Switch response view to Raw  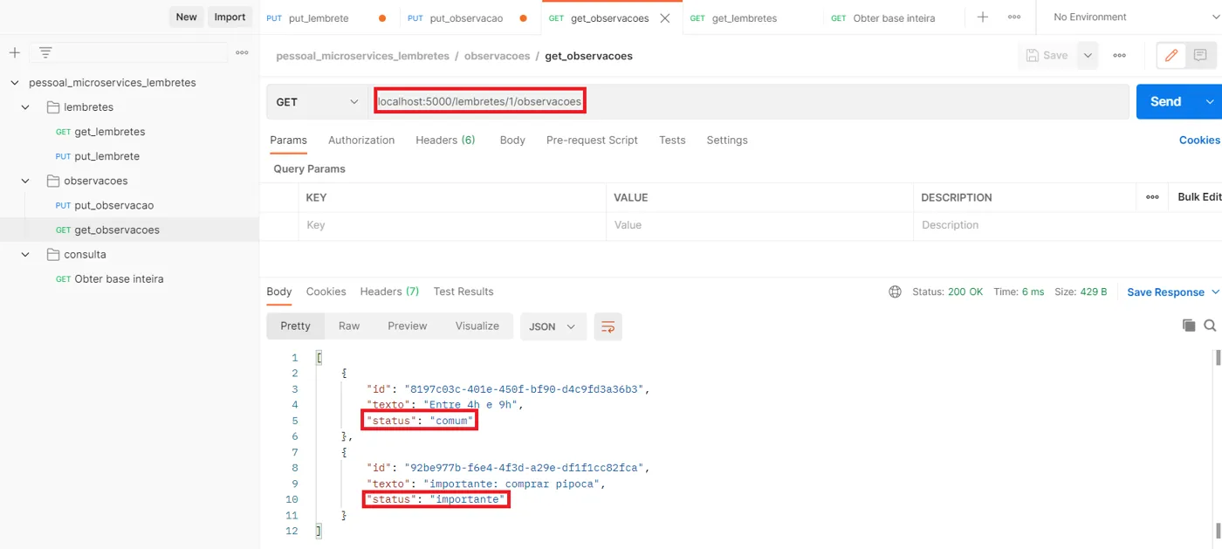[349, 326]
